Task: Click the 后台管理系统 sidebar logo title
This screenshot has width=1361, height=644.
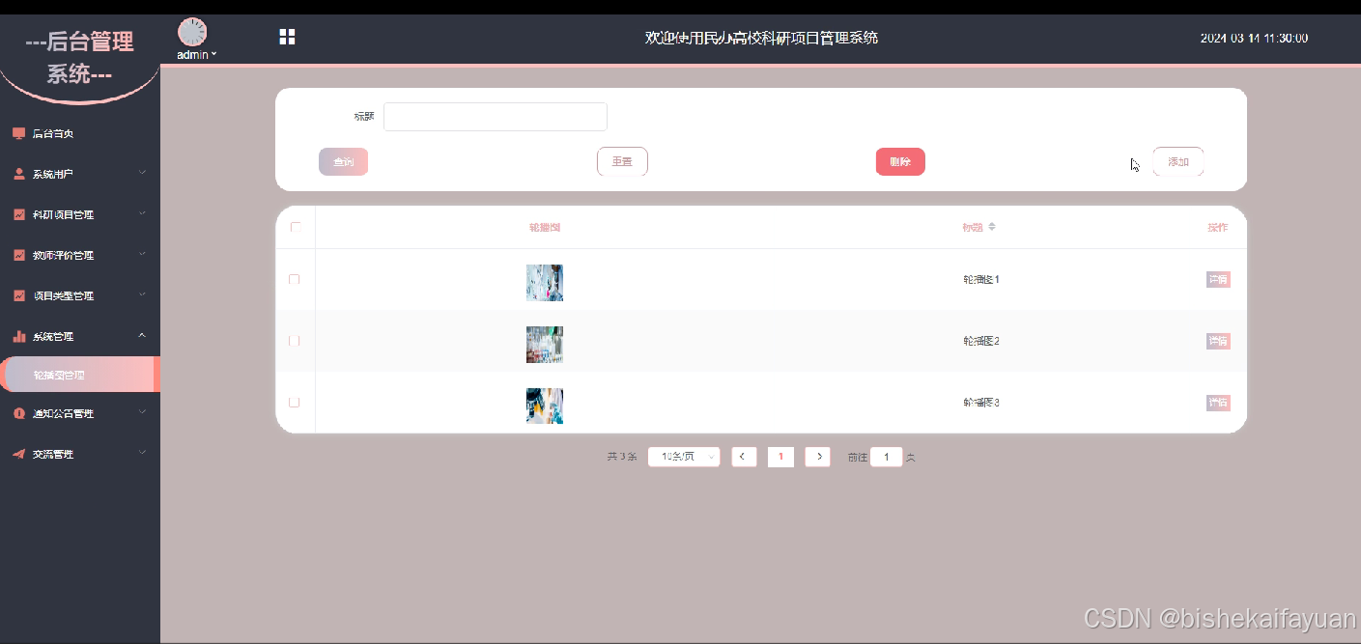Action: click(x=79, y=57)
